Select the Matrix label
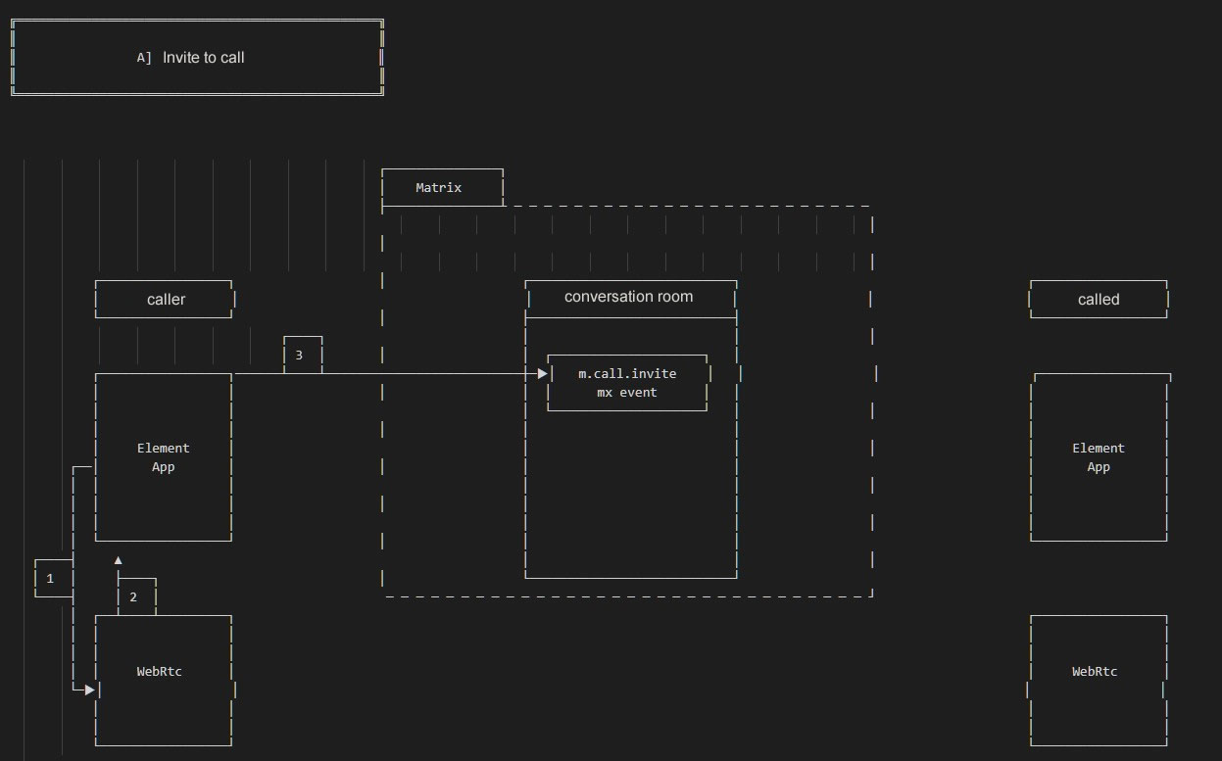The width and height of the screenshot is (1222, 761). [x=438, y=187]
